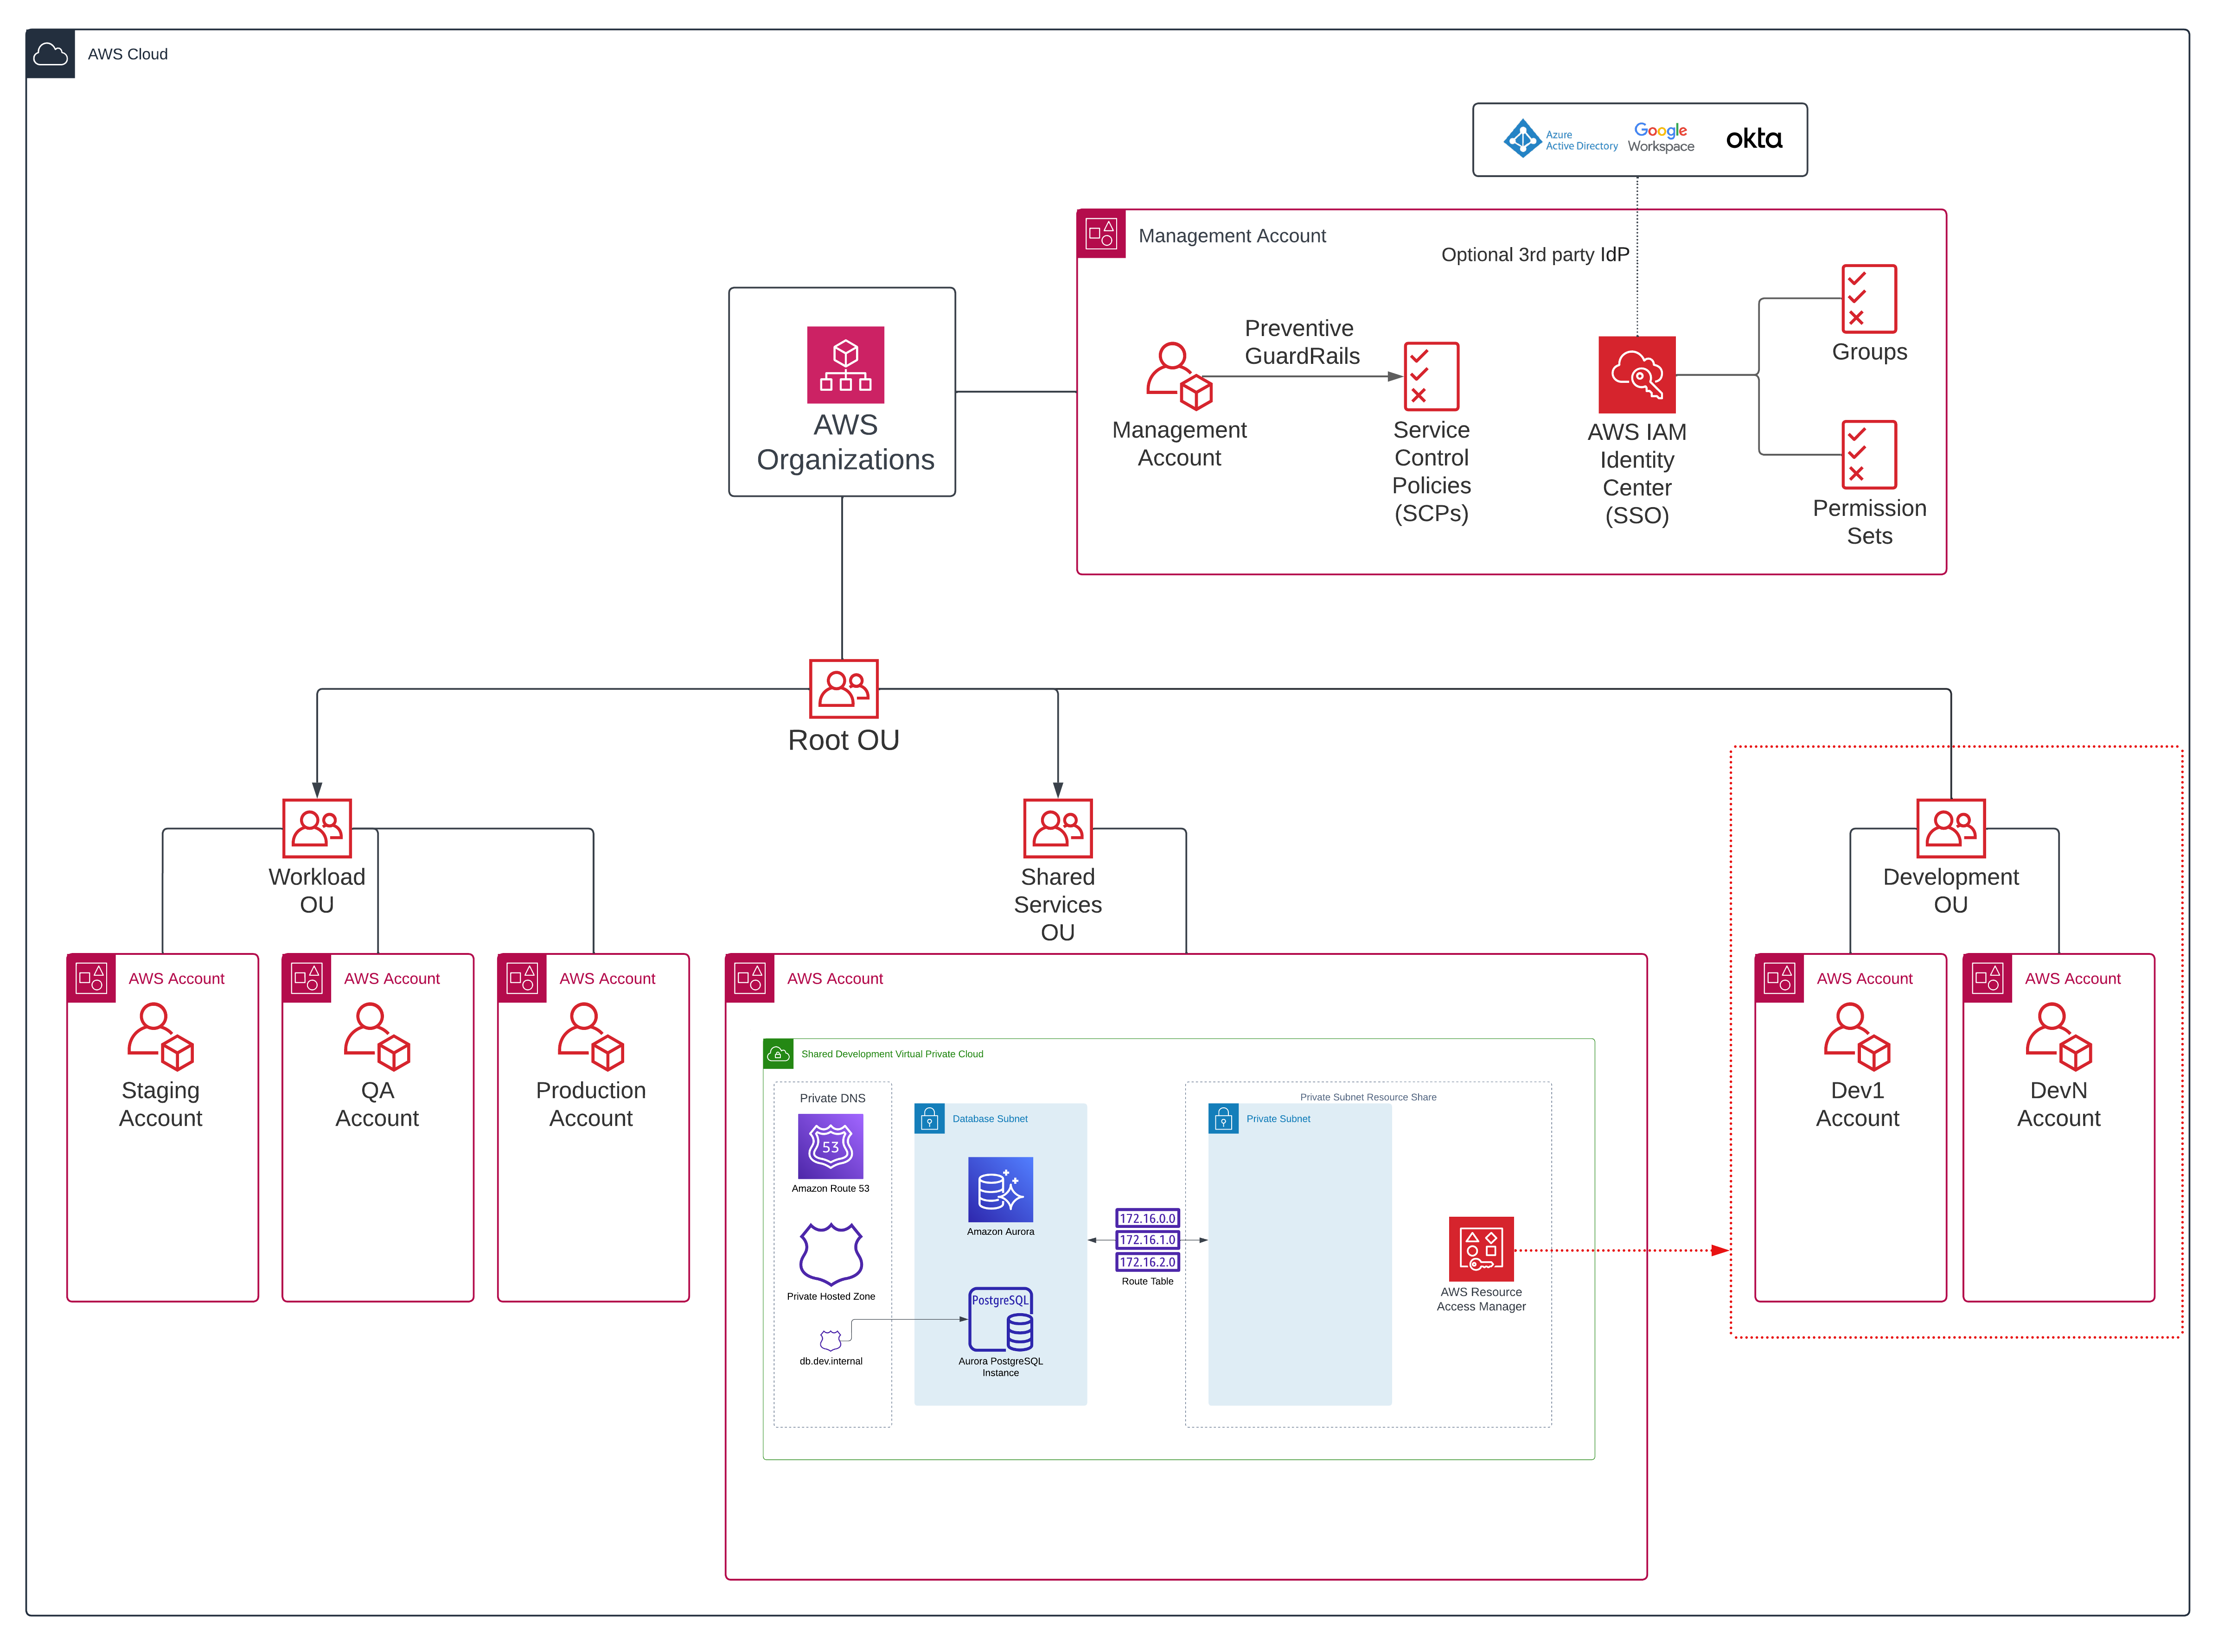The height and width of the screenshot is (1652, 2218).
Task: Select the Database Subnet lock icon
Action: tap(929, 1118)
